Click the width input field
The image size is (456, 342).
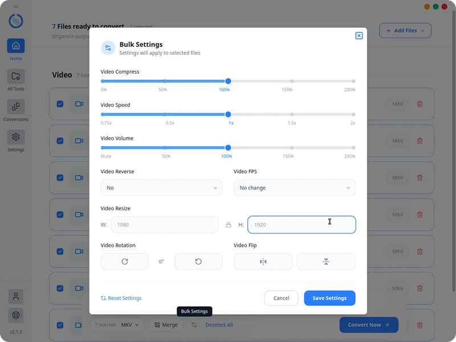point(165,225)
